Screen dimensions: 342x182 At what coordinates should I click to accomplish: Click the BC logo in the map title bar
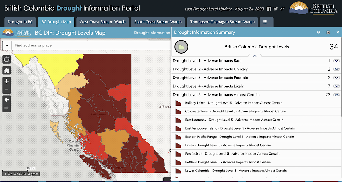pyautogui.click(x=17, y=33)
